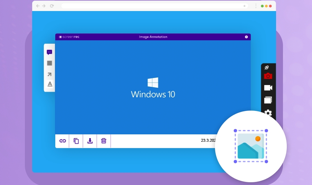This screenshot has height=185, width=312.
Task: Click the ScreenRec logo pin icon atop sidebar
Action: (x=266, y=68)
